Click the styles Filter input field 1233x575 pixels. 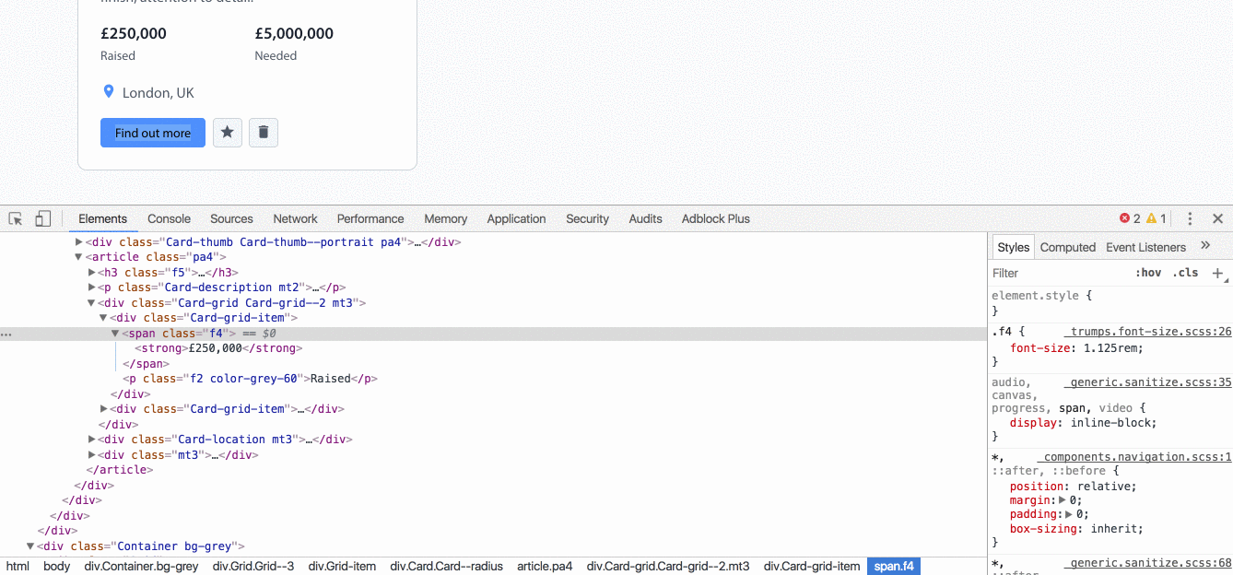[1060, 273]
